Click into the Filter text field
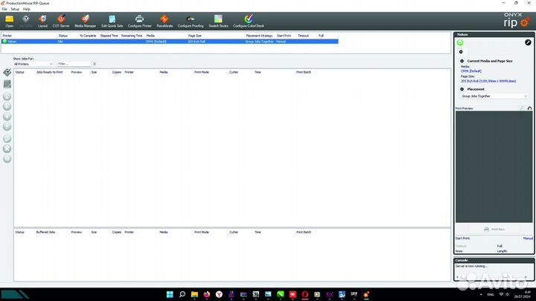 pyautogui.click(x=73, y=64)
